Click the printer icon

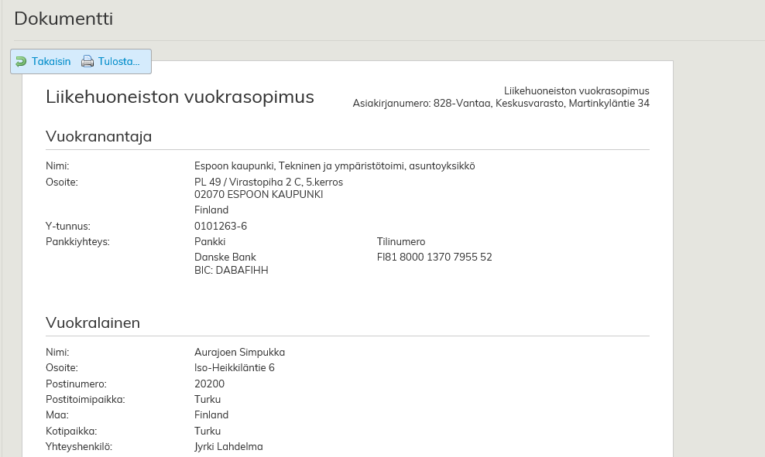click(x=87, y=62)
